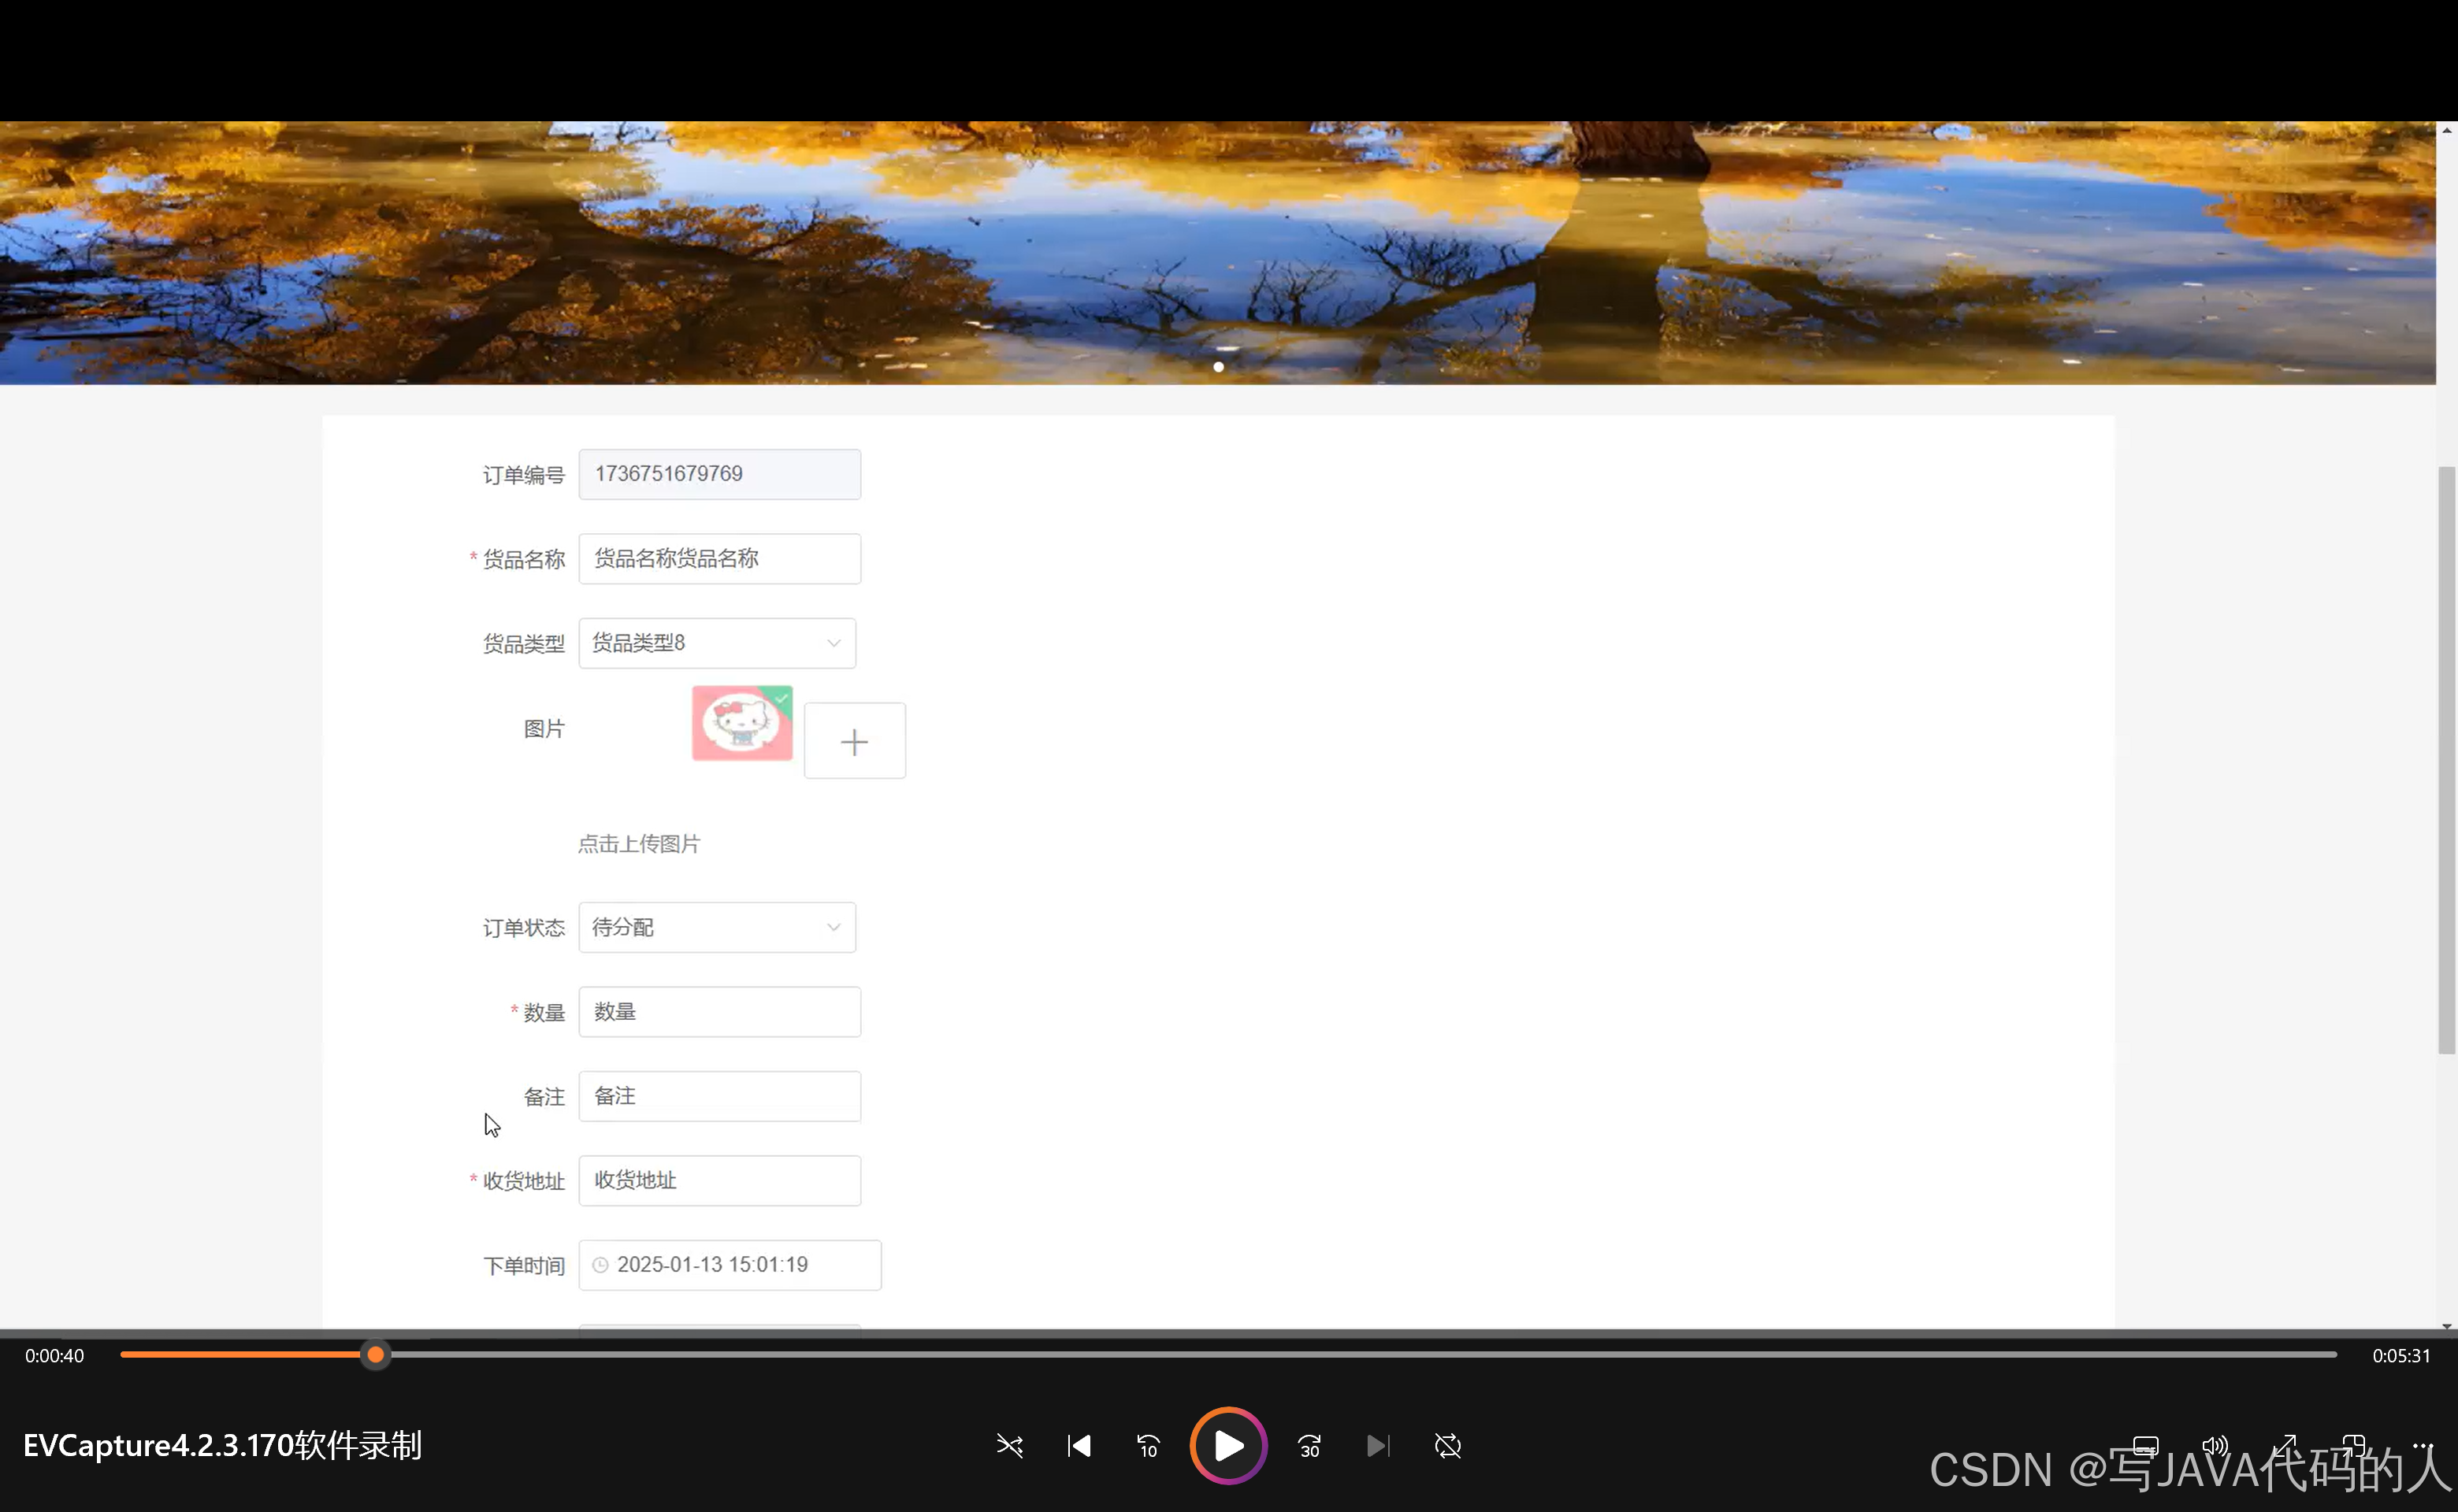
Task: Skip back 10 seconds
Action: click(x=1148, y=1446)
